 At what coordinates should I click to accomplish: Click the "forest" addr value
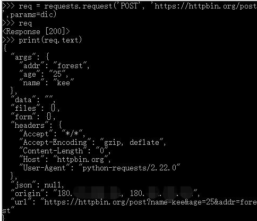pos(70,66)
